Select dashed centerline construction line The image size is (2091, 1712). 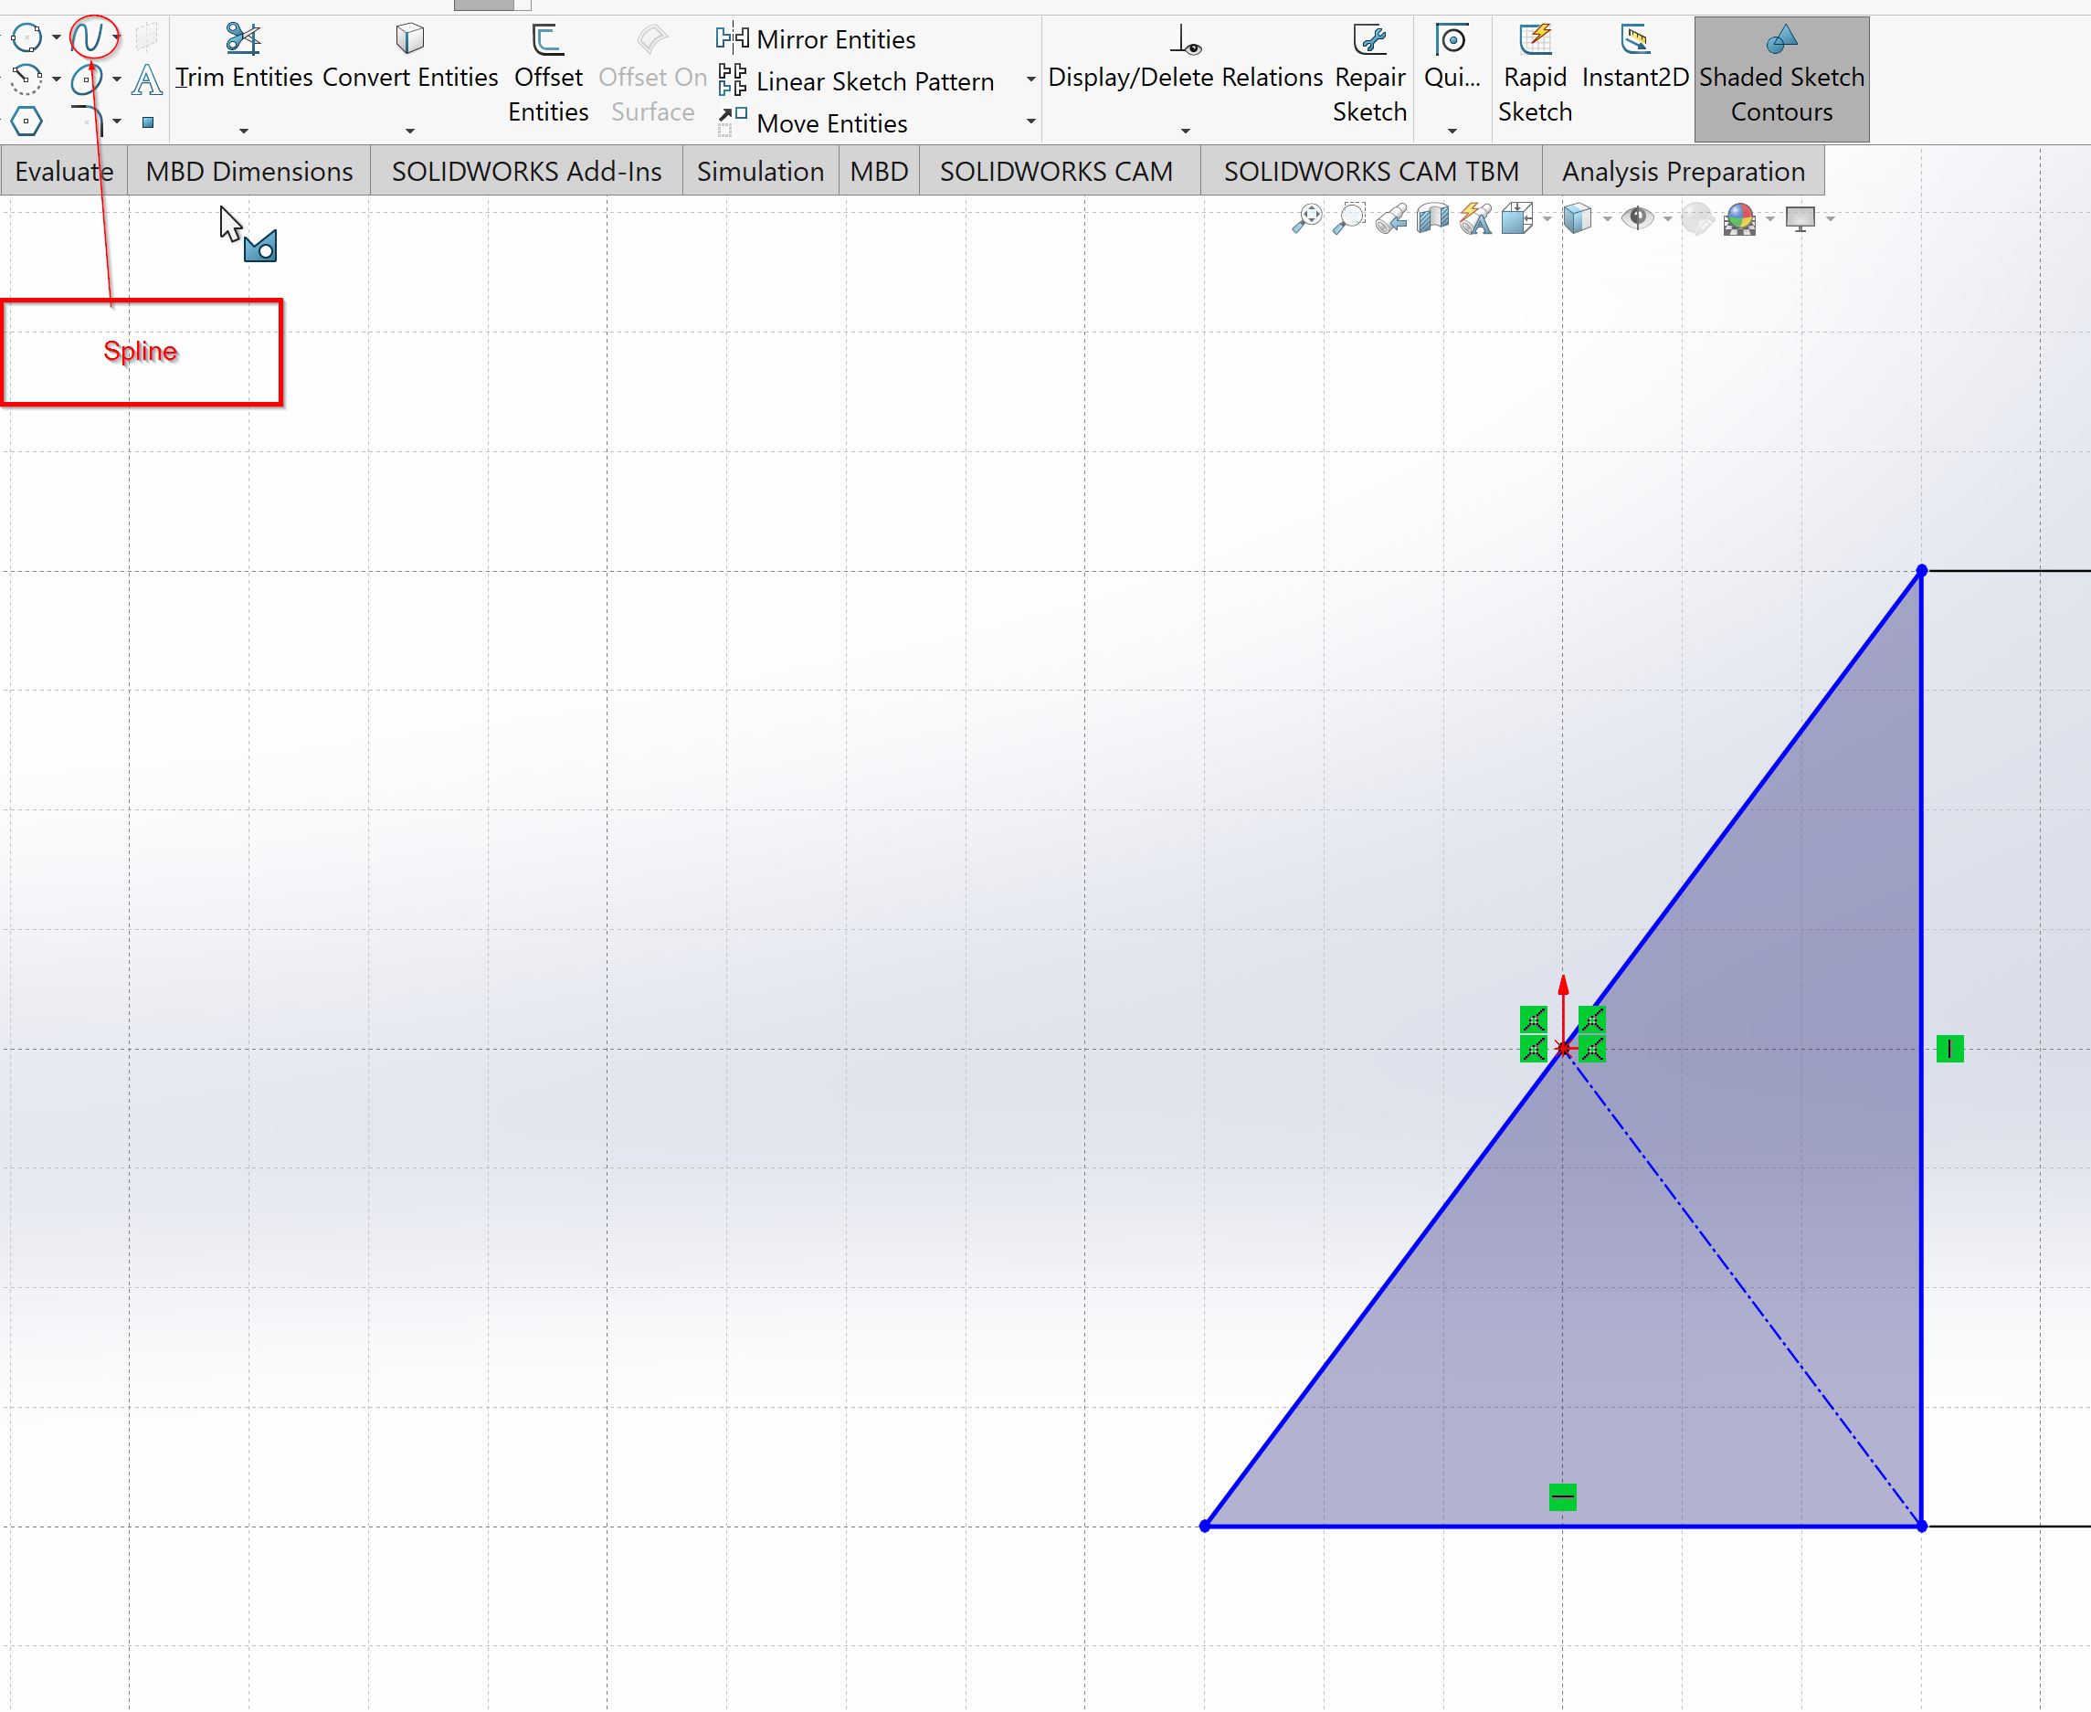[1742, 1288]
